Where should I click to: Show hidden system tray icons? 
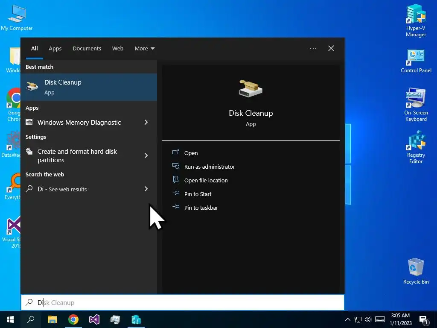347,319
